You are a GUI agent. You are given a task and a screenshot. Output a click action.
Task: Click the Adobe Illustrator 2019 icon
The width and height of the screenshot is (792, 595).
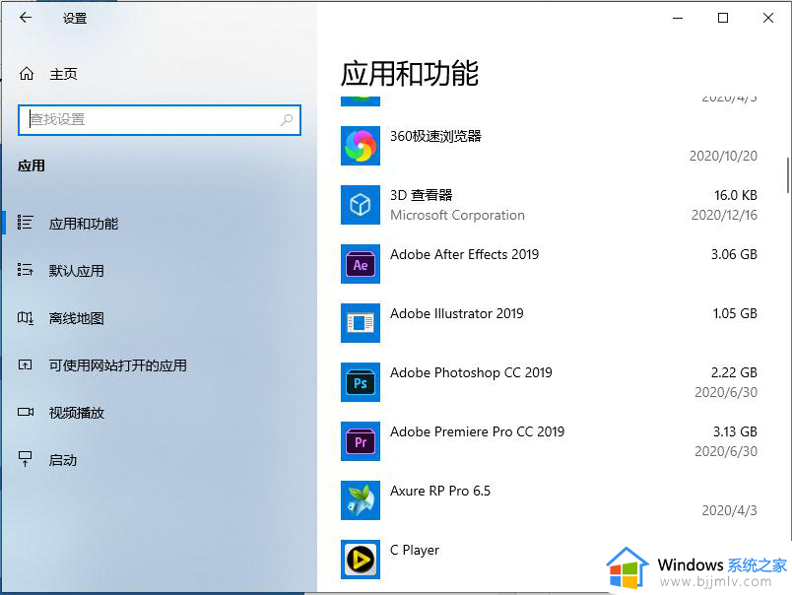click(361, 323)
